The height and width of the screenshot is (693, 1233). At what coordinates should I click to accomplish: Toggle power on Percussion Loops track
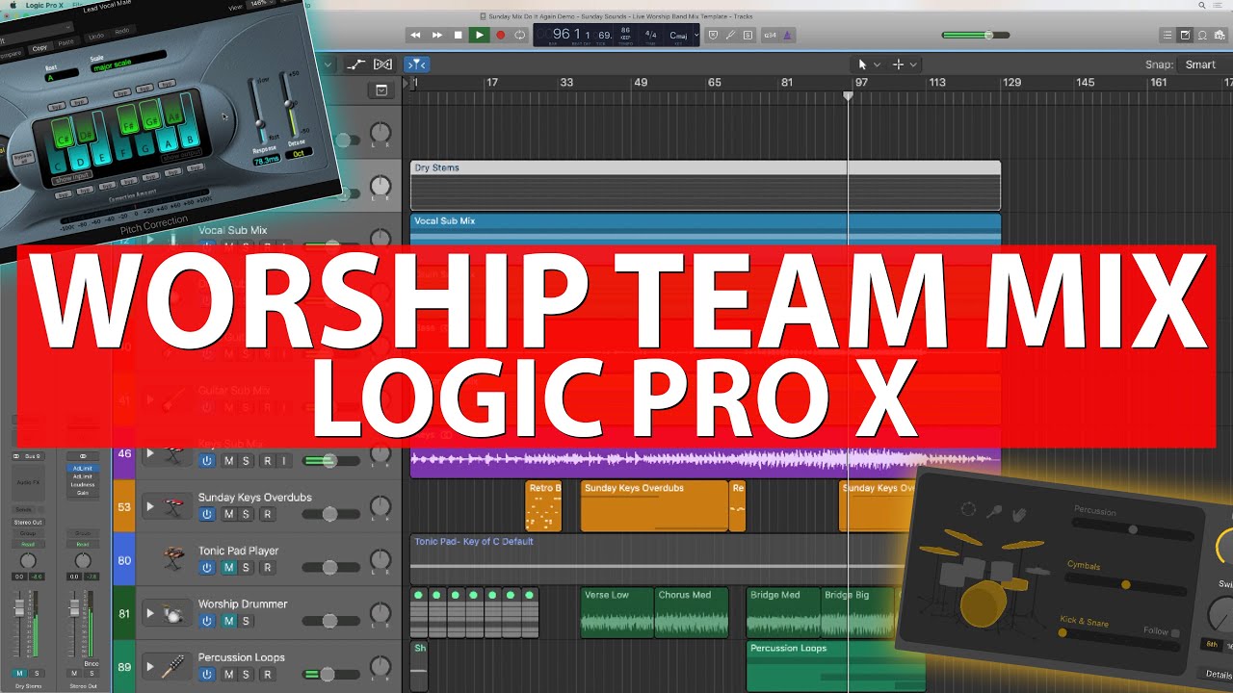click(206, 675)
